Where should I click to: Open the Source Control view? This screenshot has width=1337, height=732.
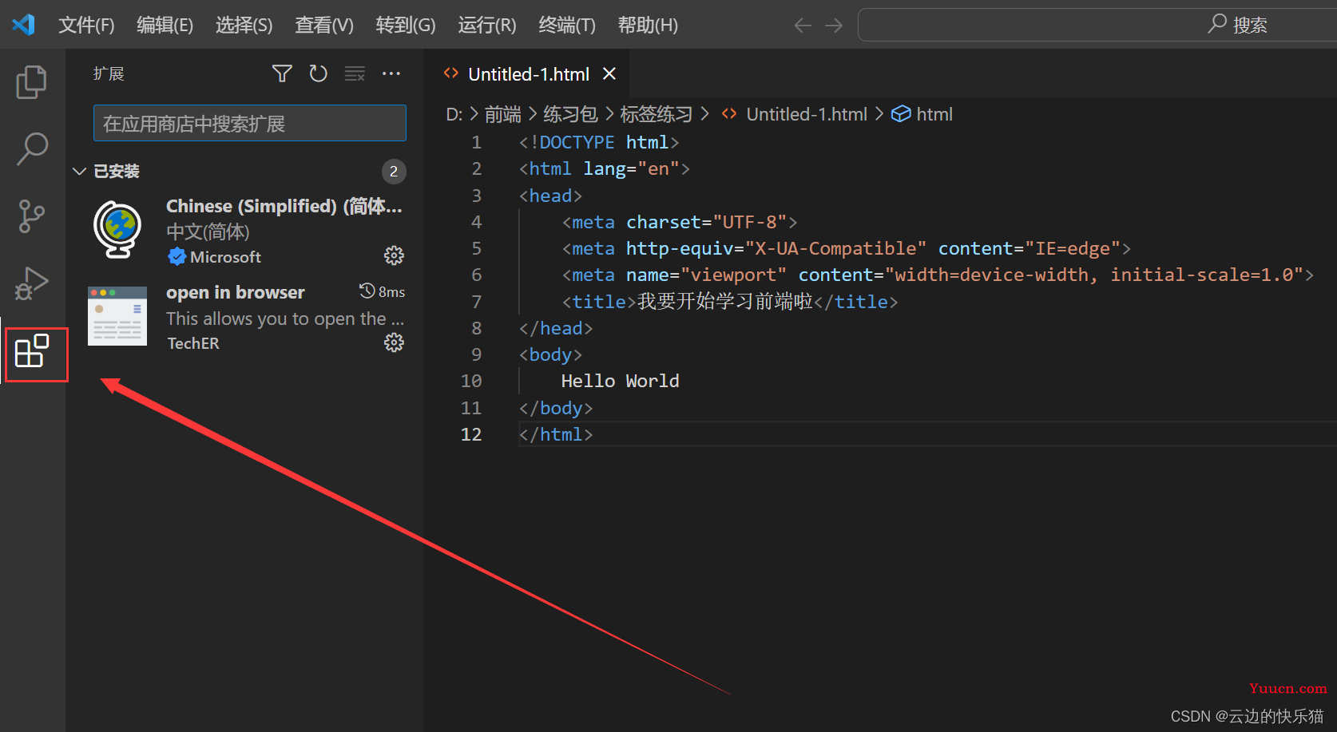point(32,216)
